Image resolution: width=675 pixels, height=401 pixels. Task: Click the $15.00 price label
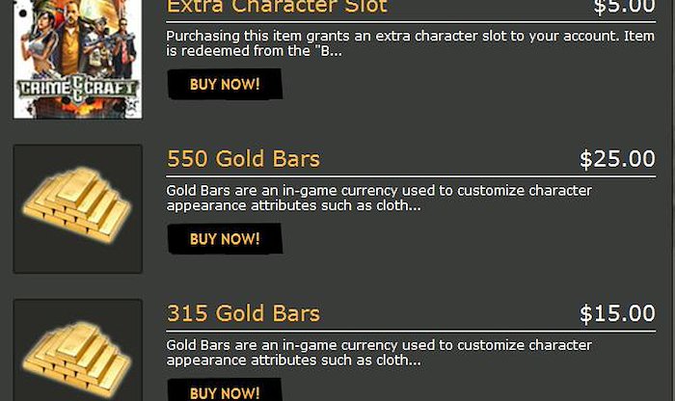[617, 313]
